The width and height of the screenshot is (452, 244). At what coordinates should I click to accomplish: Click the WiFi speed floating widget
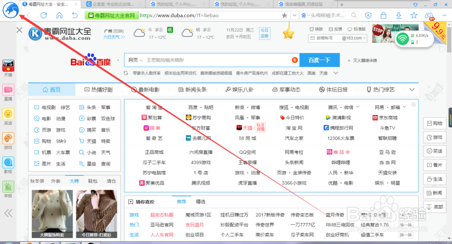coord(415,38)
